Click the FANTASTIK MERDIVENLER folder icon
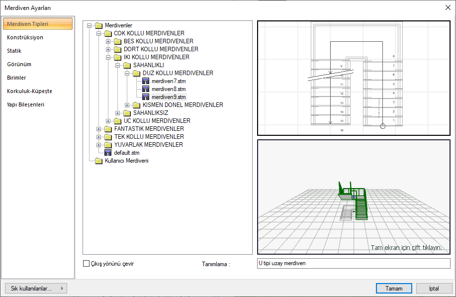 pyautogui.click(x=108, y=129)
